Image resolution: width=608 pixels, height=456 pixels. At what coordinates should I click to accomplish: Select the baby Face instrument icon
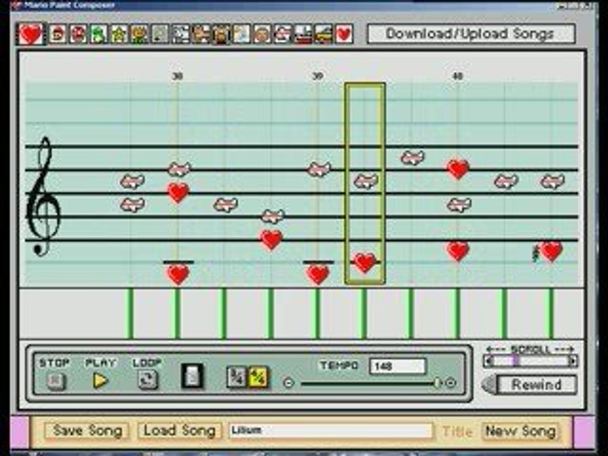pos(262,34)
